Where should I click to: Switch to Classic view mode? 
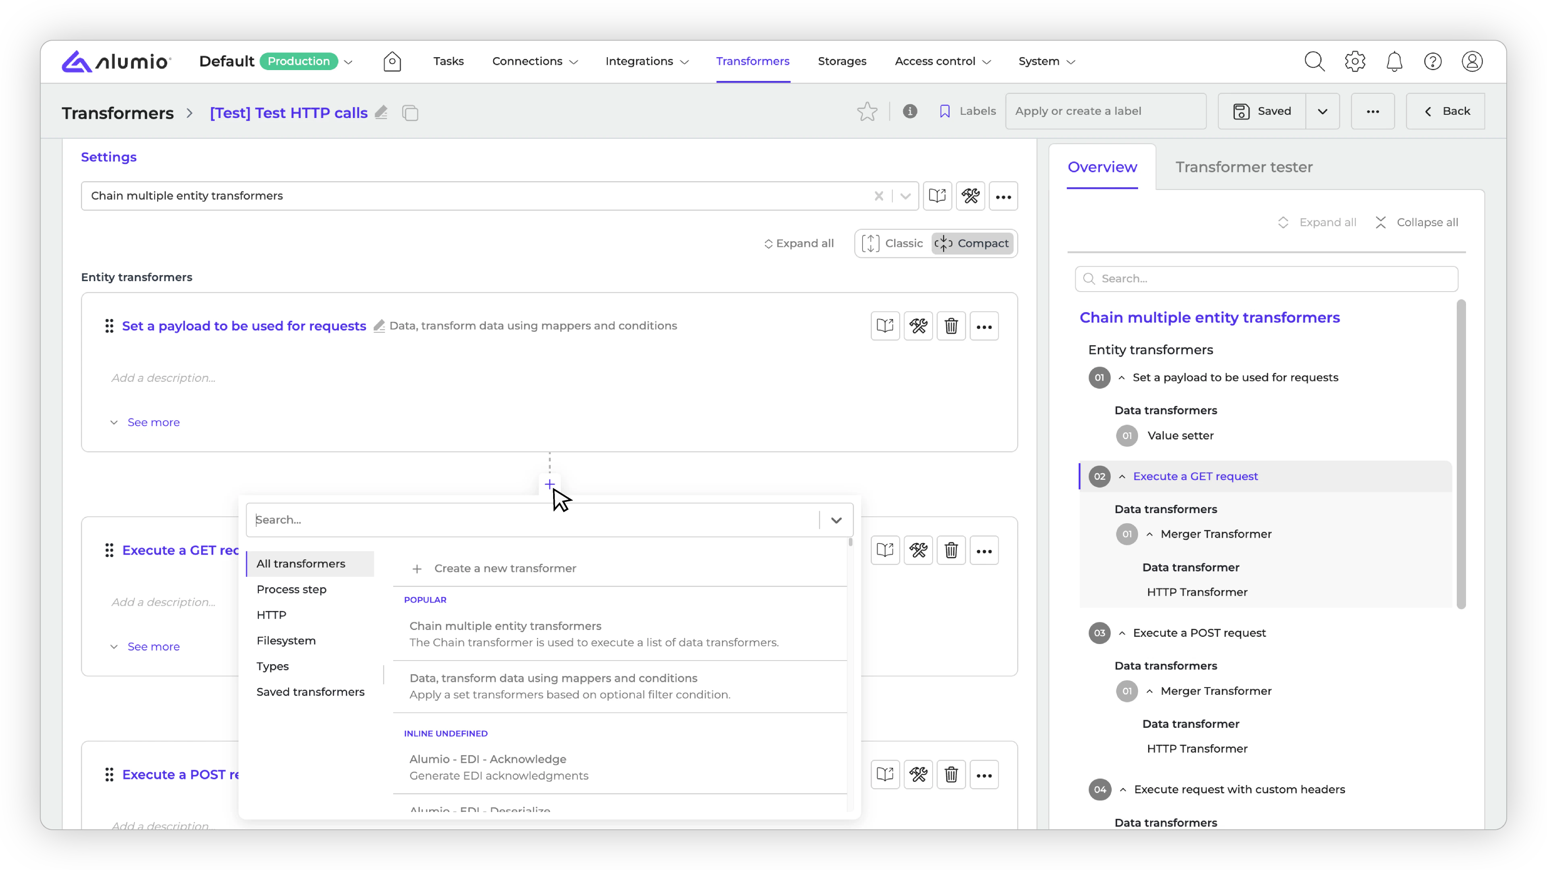tap(892, 243)
